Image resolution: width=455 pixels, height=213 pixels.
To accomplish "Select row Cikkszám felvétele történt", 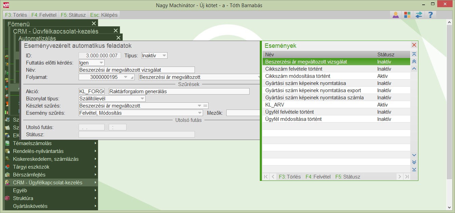I will [336, 69].
